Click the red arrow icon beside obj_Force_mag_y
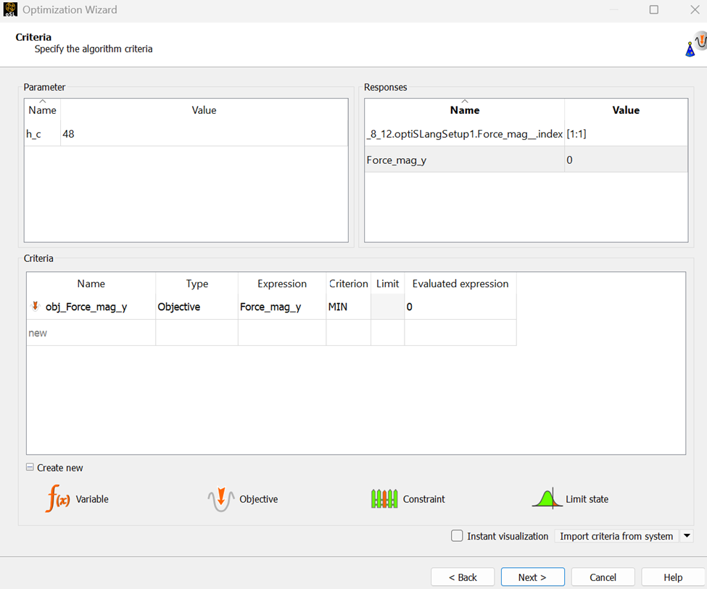This screenshot has width=707, height=589. [x=35, y=307]
